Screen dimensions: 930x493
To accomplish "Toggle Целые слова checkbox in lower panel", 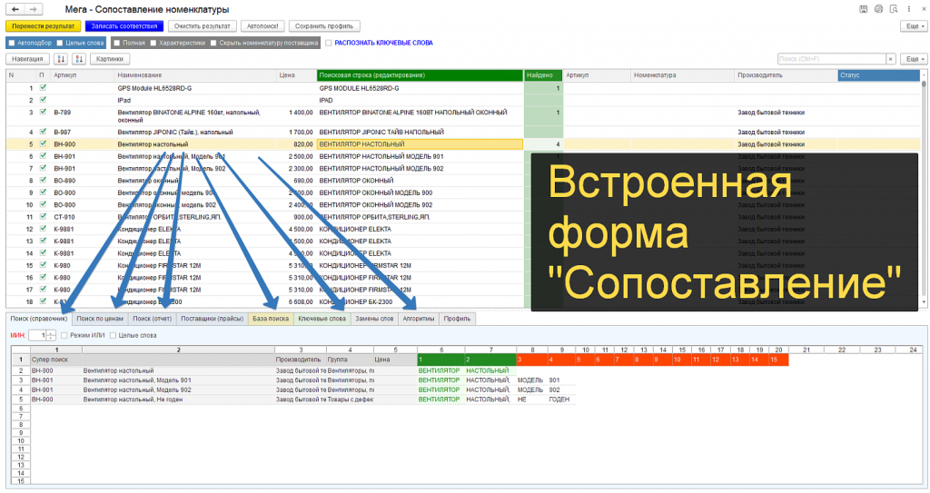I will [113, 335].
